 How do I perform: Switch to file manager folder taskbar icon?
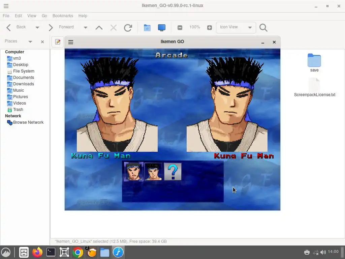pos(105,252)
